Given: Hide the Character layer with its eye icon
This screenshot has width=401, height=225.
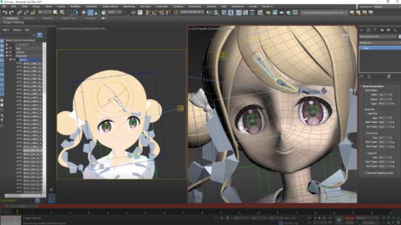Looking at the screenshot, I should (x=10, y=56).
